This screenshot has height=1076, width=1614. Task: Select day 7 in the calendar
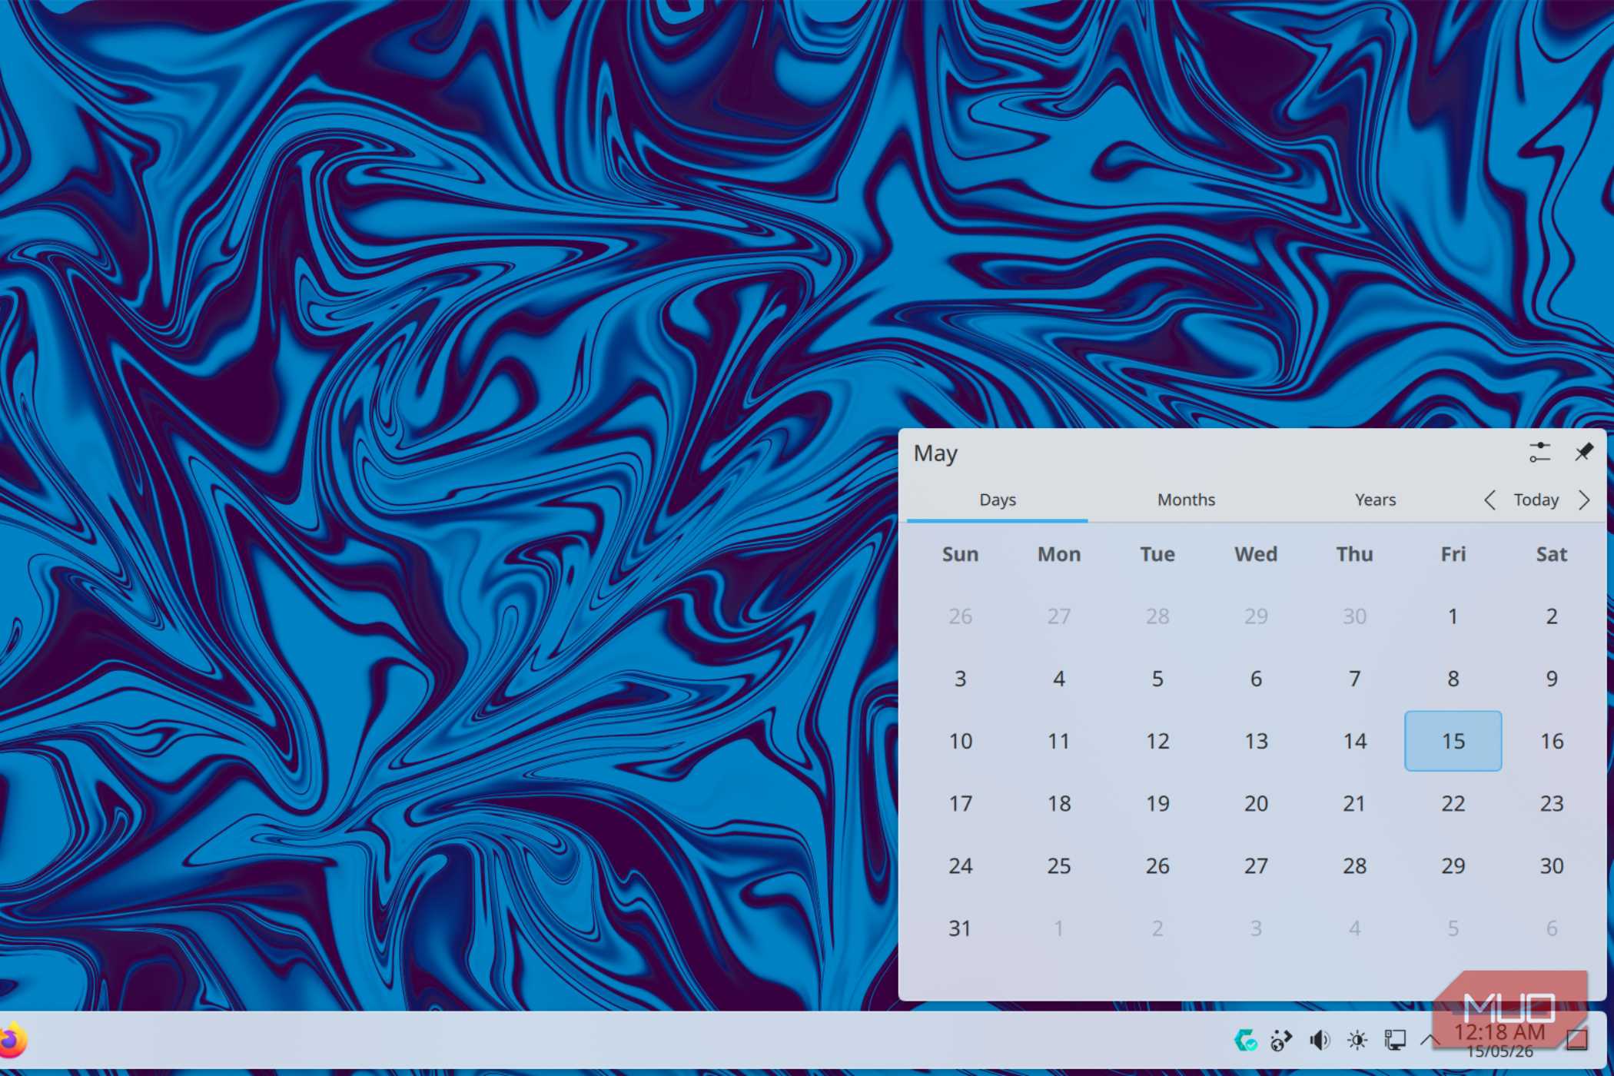pos(1354,679)
